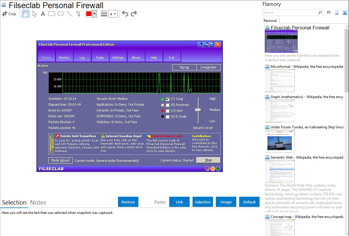Pick the Rectangle shape tool
The height and width of the screenshot is (236, 349).
(x=52, y=14)
